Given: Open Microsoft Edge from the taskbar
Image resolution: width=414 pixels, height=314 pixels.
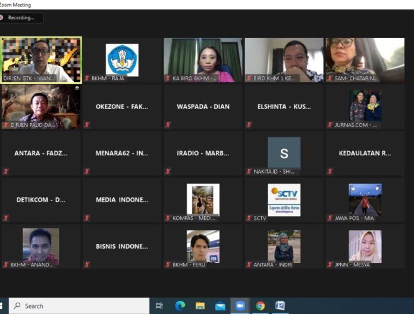Looking at the screenshot, I should (x=180, y=306).
